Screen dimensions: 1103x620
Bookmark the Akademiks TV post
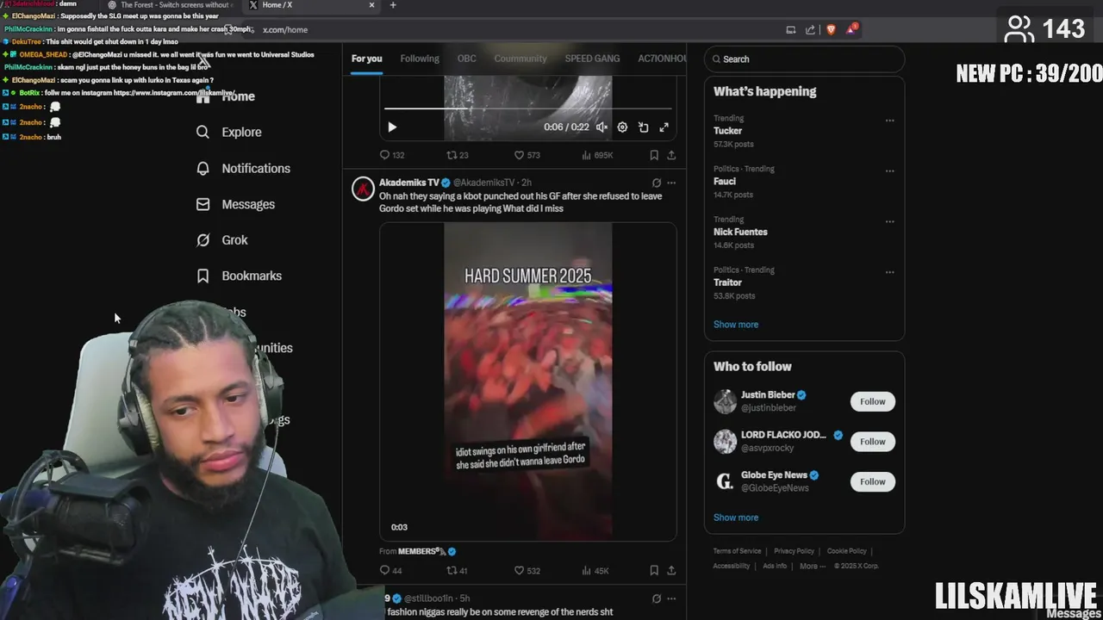[654, 570]
